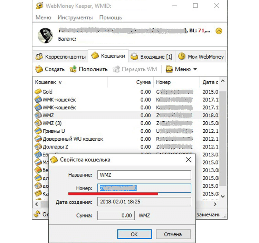Open the Инструменты menu
The width and height of the screenshot is (259, 243).
coord(75,18)
